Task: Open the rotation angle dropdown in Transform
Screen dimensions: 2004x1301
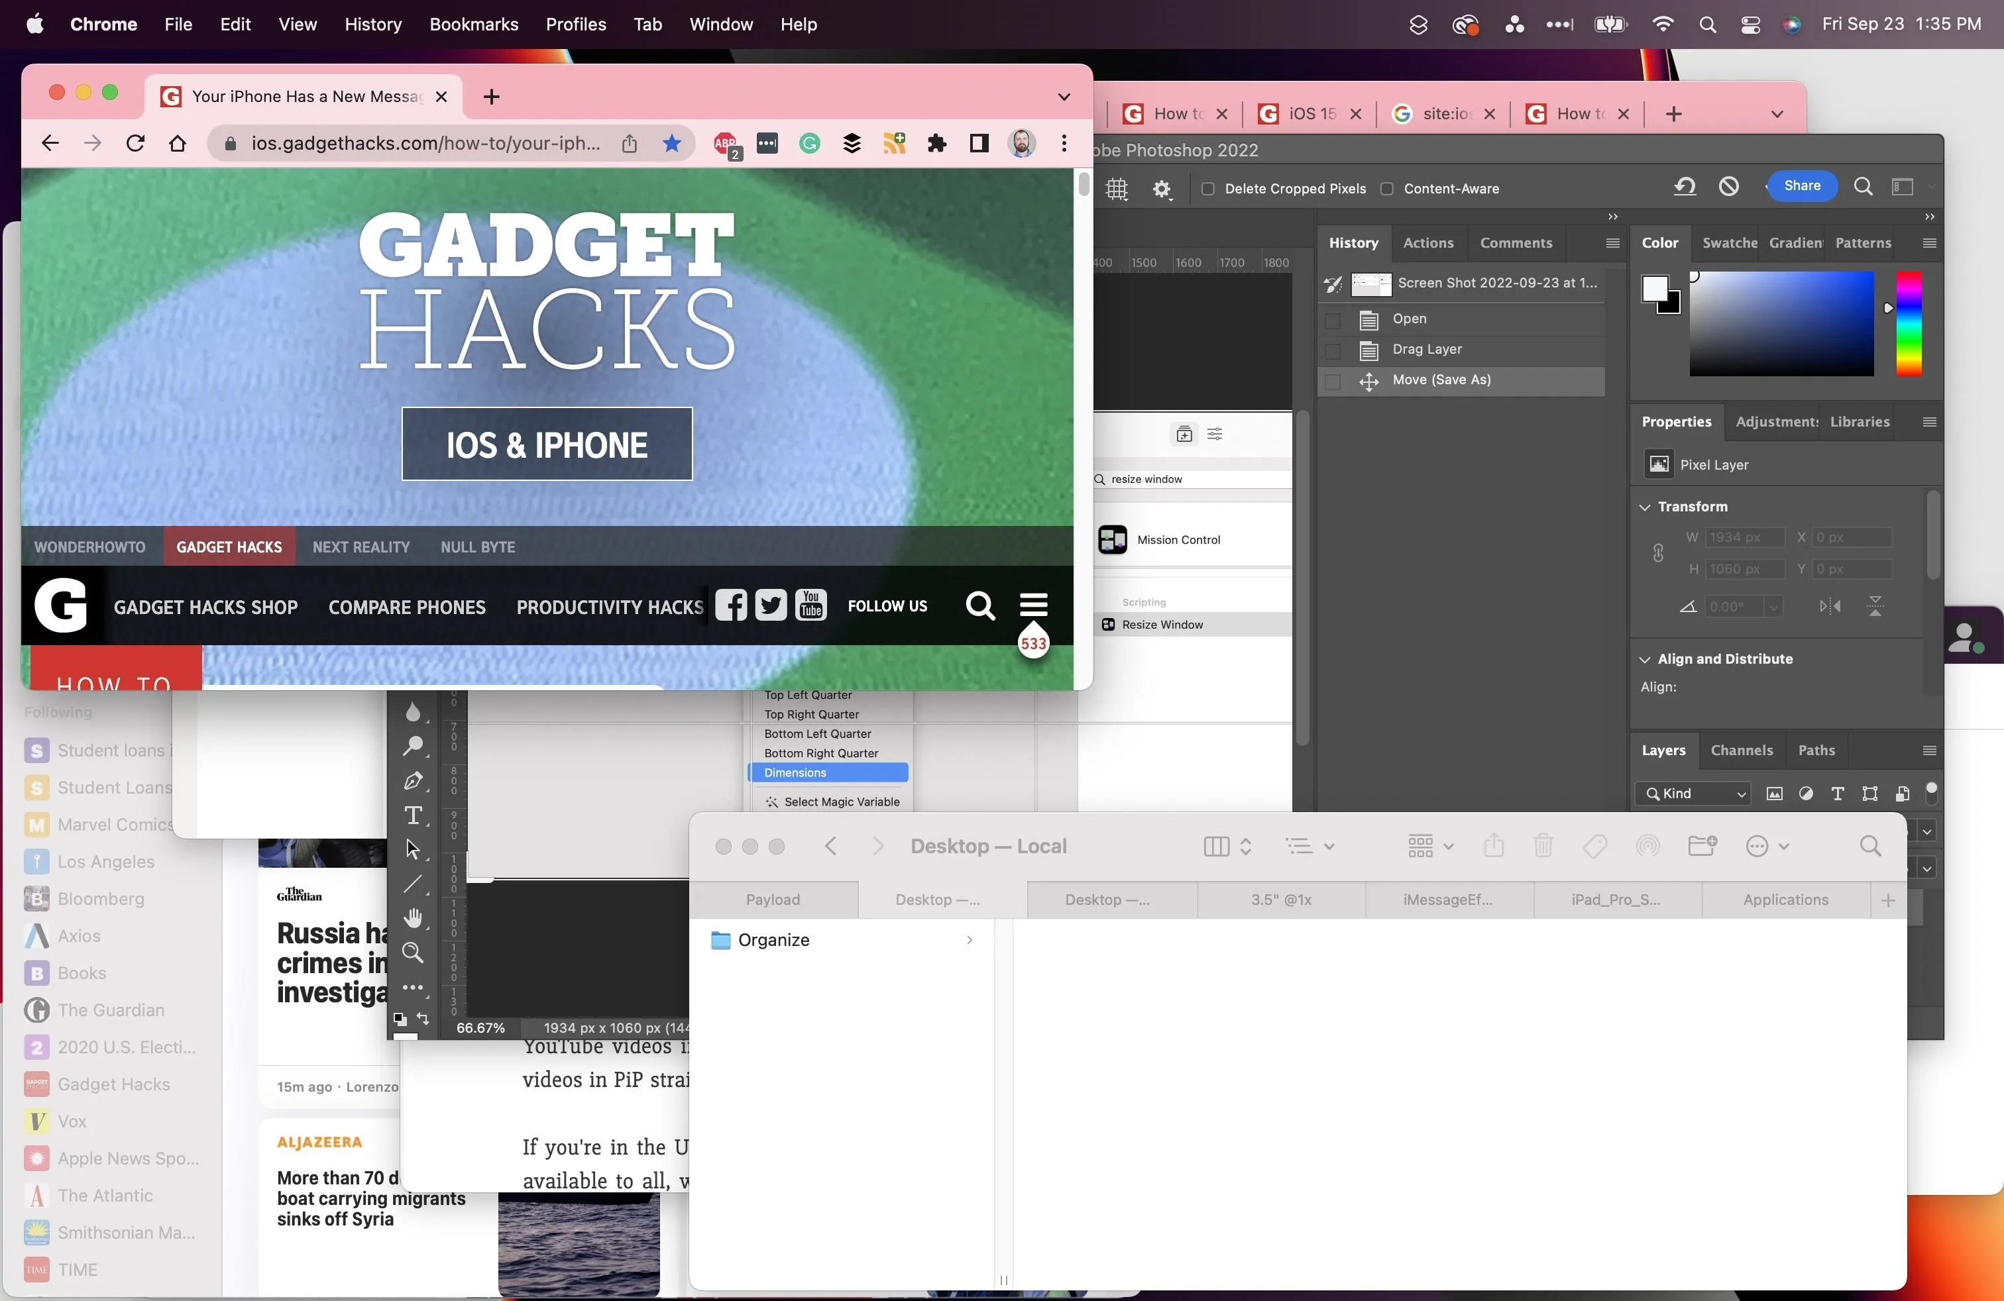Action: click(x=1773, y=607)
